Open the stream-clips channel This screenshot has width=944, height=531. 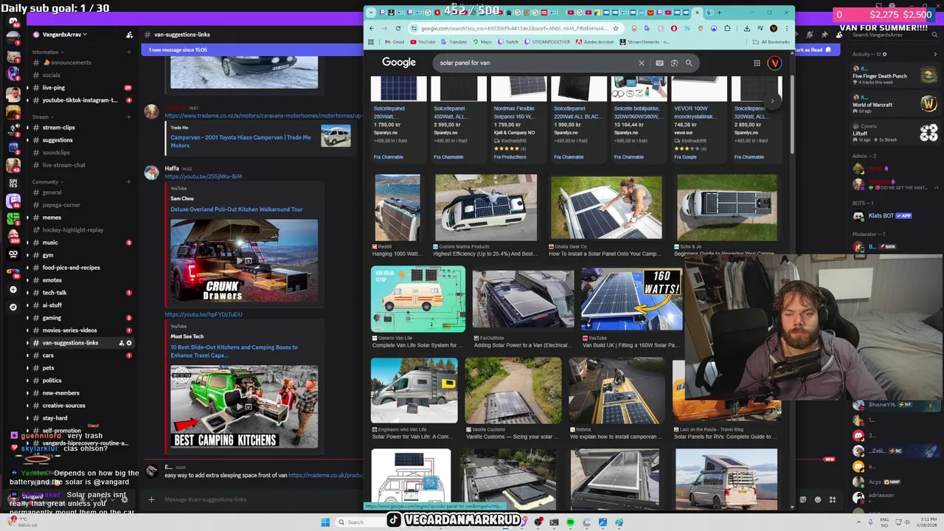tap(81, 128)
